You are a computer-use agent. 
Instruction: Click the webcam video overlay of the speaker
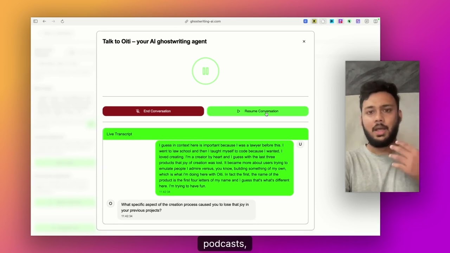tap(382, 126)
